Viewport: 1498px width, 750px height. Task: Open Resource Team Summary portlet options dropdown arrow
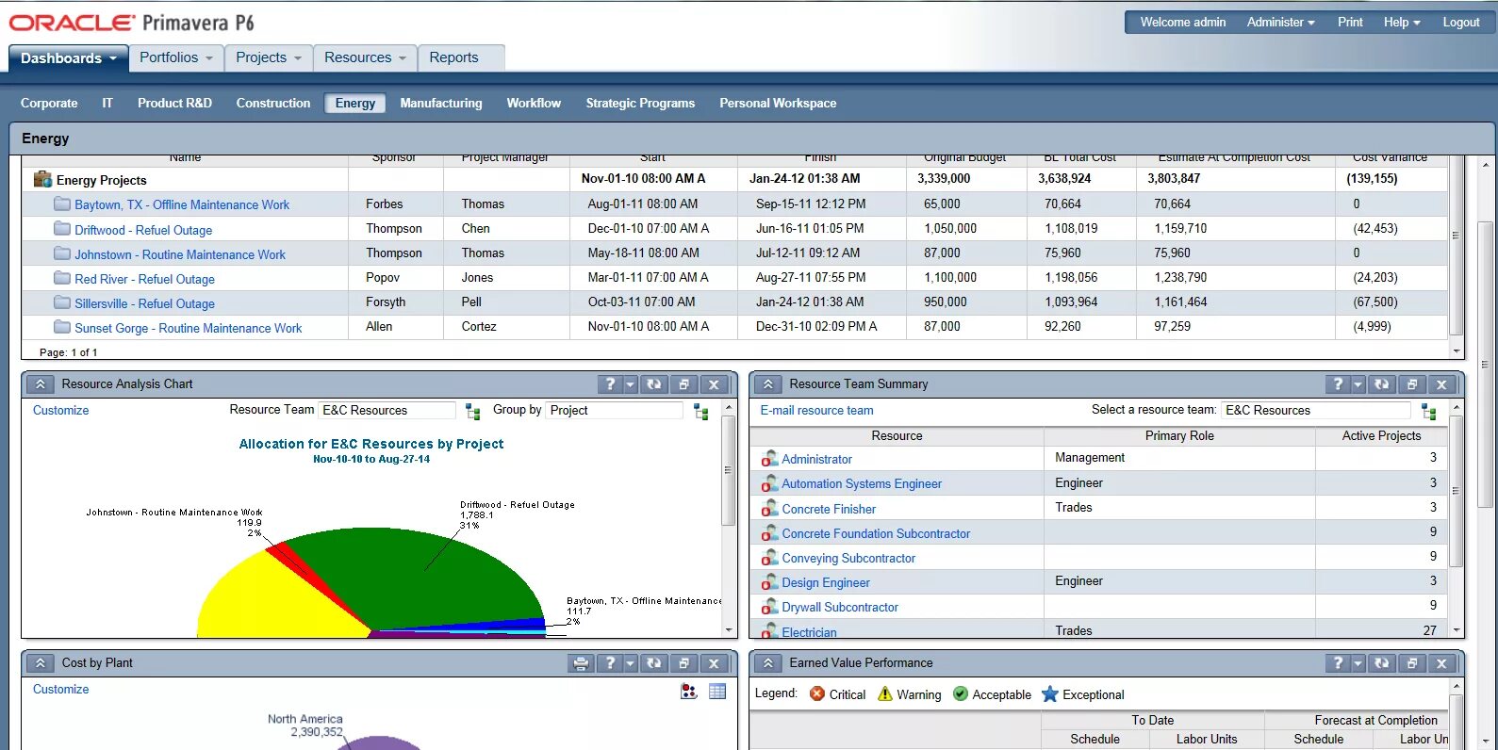[1358, 384]
